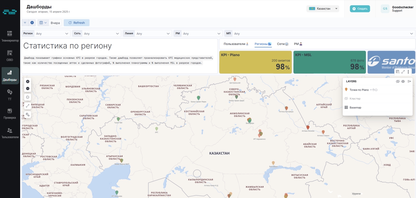Click the yellow KPI - Plano tile
The height and width of the screenshot is (198, 416).
(x=255, y=62)
